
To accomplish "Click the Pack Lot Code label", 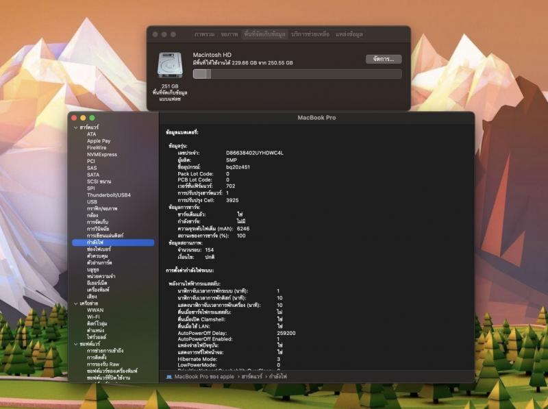I will pyautogui.click(x=195, y=174).
